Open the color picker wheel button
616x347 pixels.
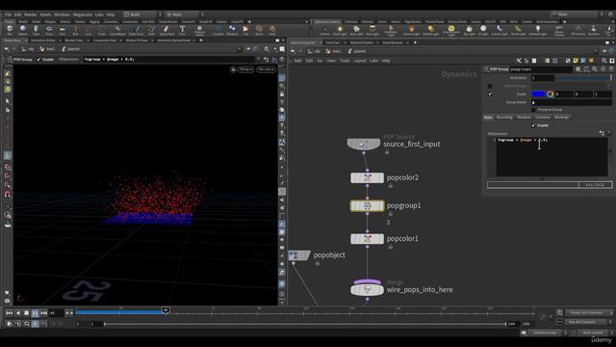pos(550,94)
